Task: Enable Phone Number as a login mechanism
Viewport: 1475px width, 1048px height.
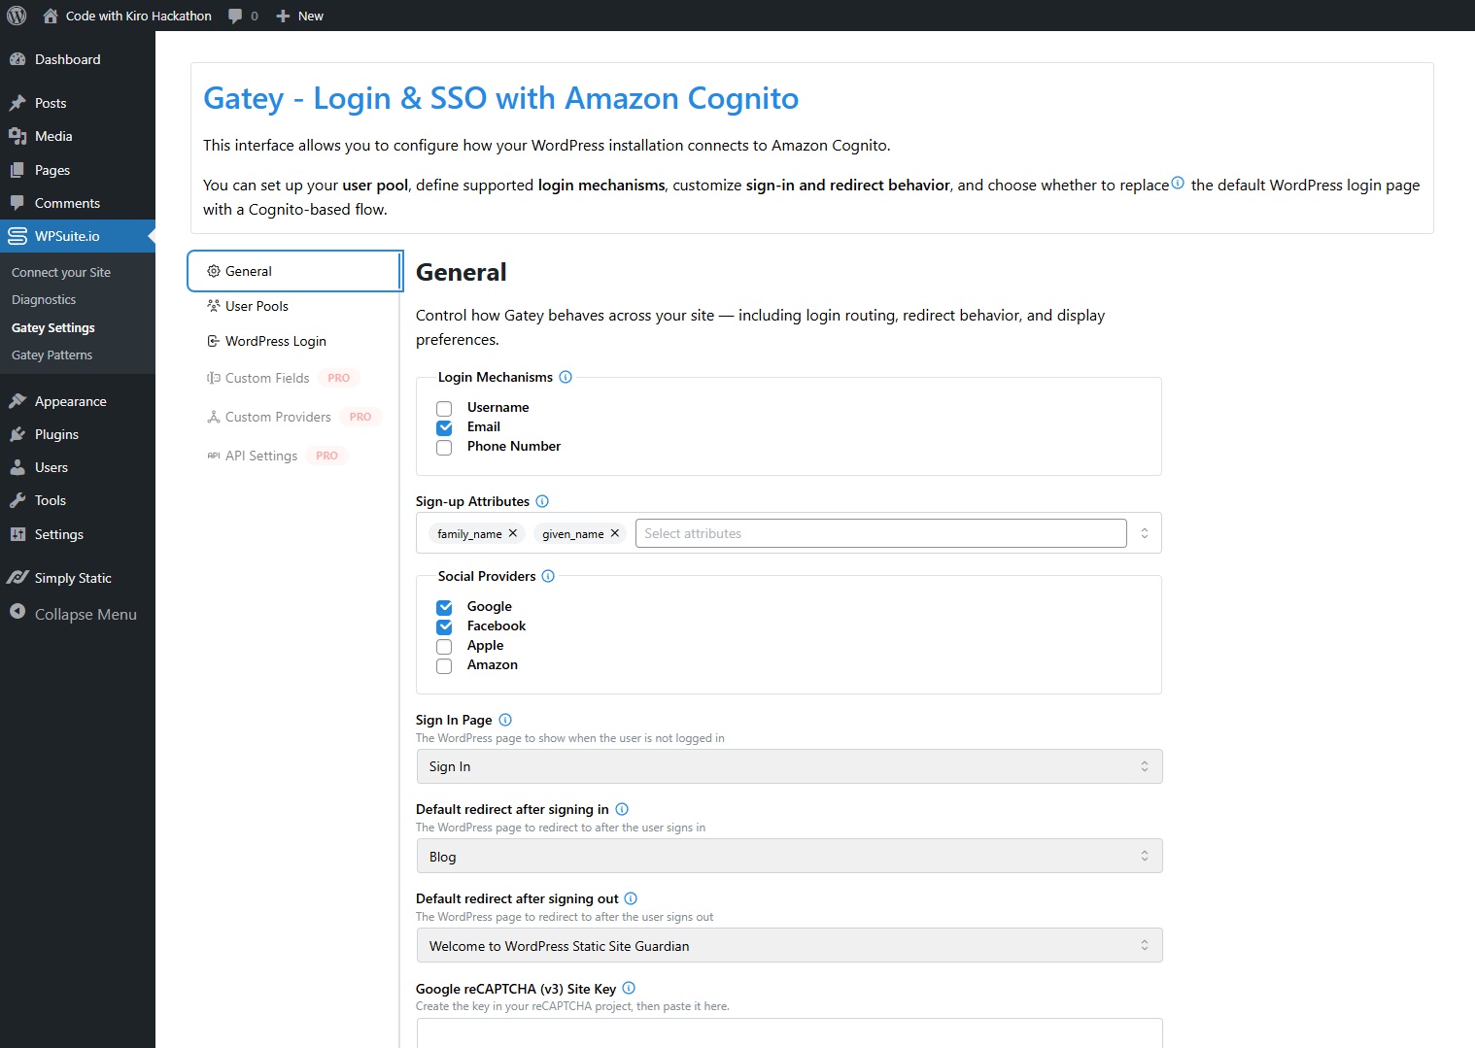Action: [444, 448]
